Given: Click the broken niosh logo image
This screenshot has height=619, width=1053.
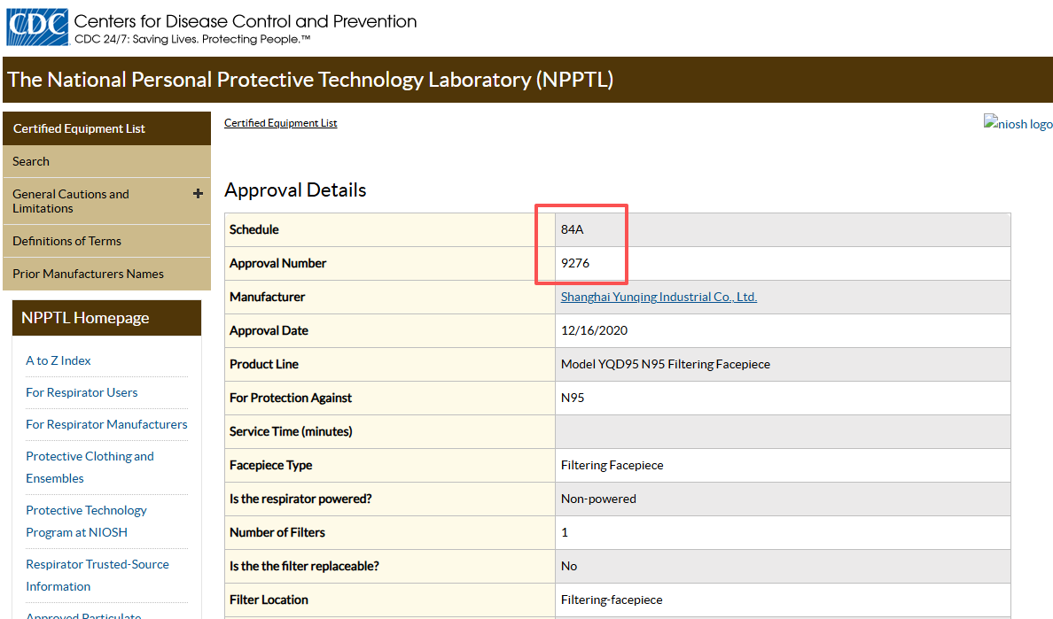Looking at the screenshot, I should 1018,123.
